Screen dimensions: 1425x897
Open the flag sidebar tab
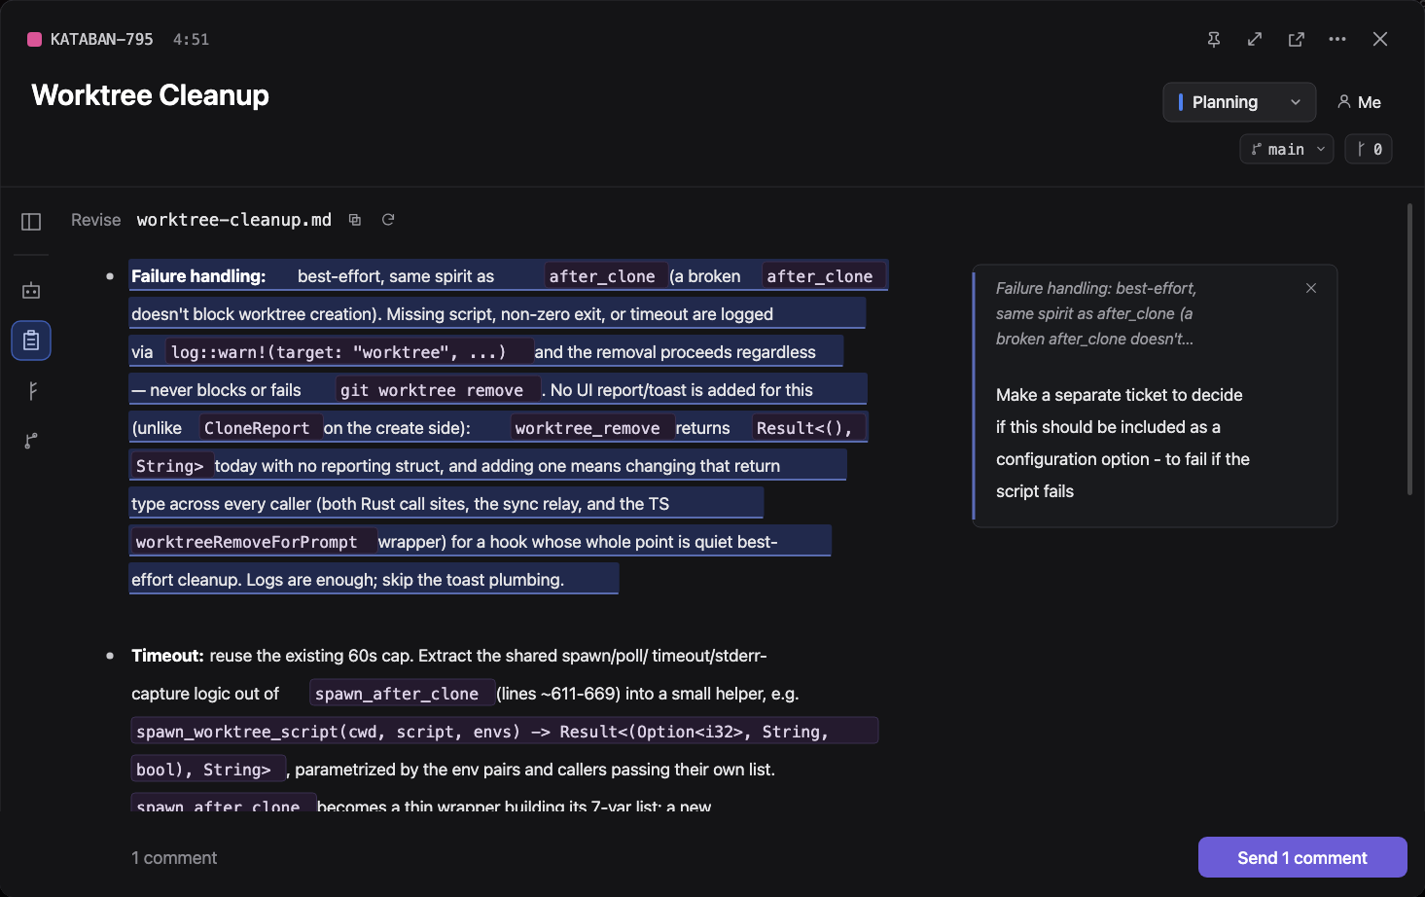31,391
